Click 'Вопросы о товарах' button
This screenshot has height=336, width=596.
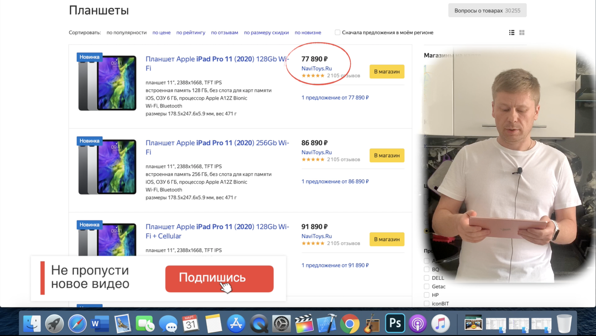click(487, 10)
